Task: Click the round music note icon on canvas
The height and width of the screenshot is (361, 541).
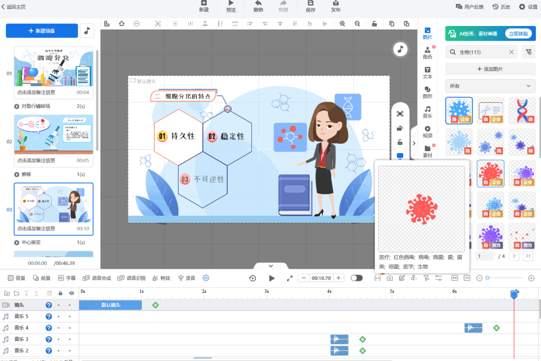Action: point(400,49)
